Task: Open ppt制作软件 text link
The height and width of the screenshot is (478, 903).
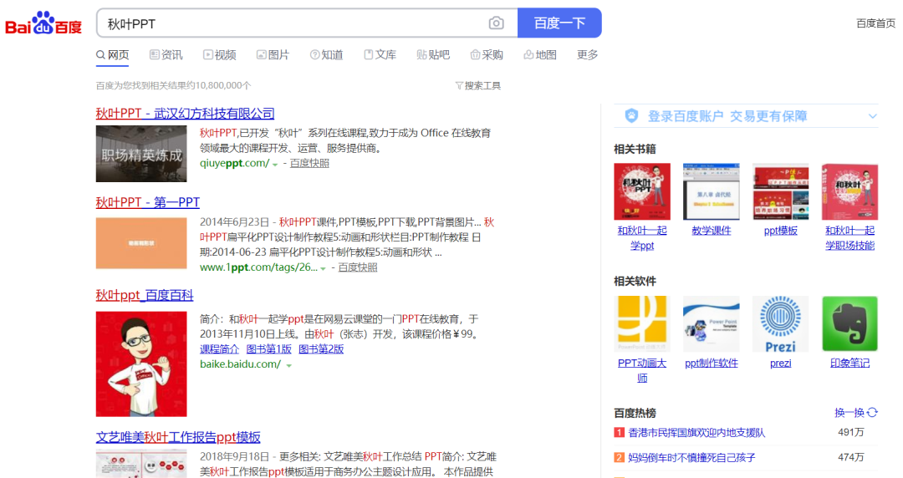Action: [x=712, y=364]
